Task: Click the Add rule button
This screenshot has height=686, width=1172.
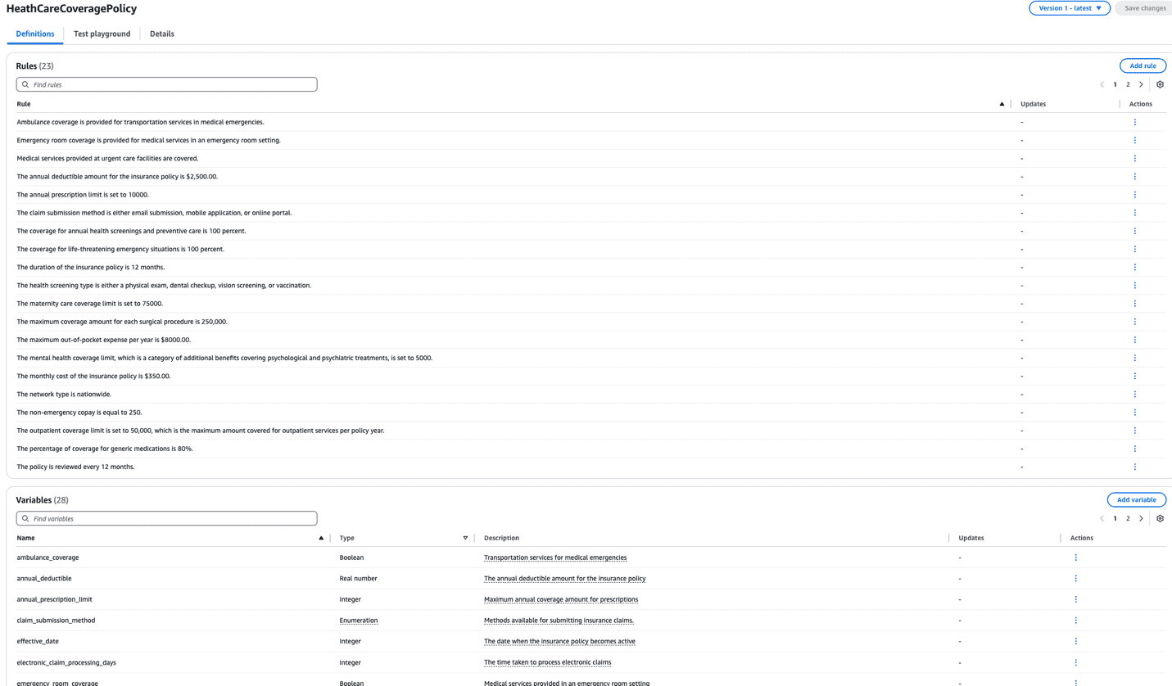Action: tap(1143, 65)
